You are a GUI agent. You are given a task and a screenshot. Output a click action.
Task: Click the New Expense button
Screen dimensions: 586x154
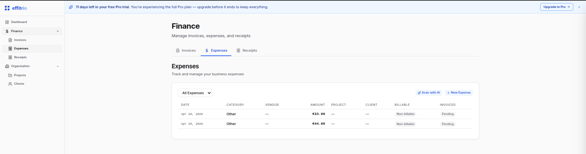point(459,93)
